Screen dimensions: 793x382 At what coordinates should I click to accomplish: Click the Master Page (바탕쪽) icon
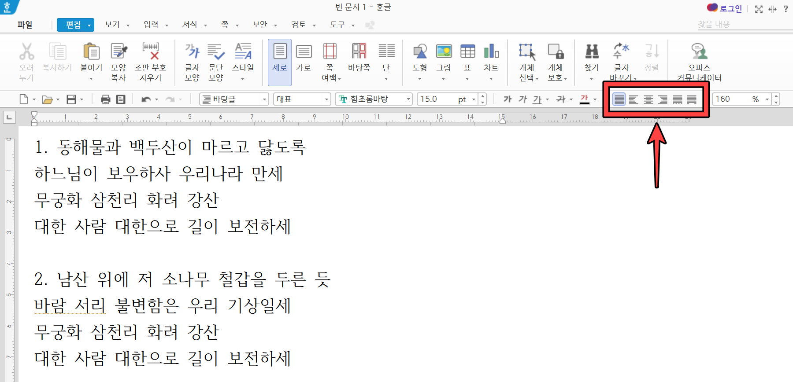pos(359,52)
